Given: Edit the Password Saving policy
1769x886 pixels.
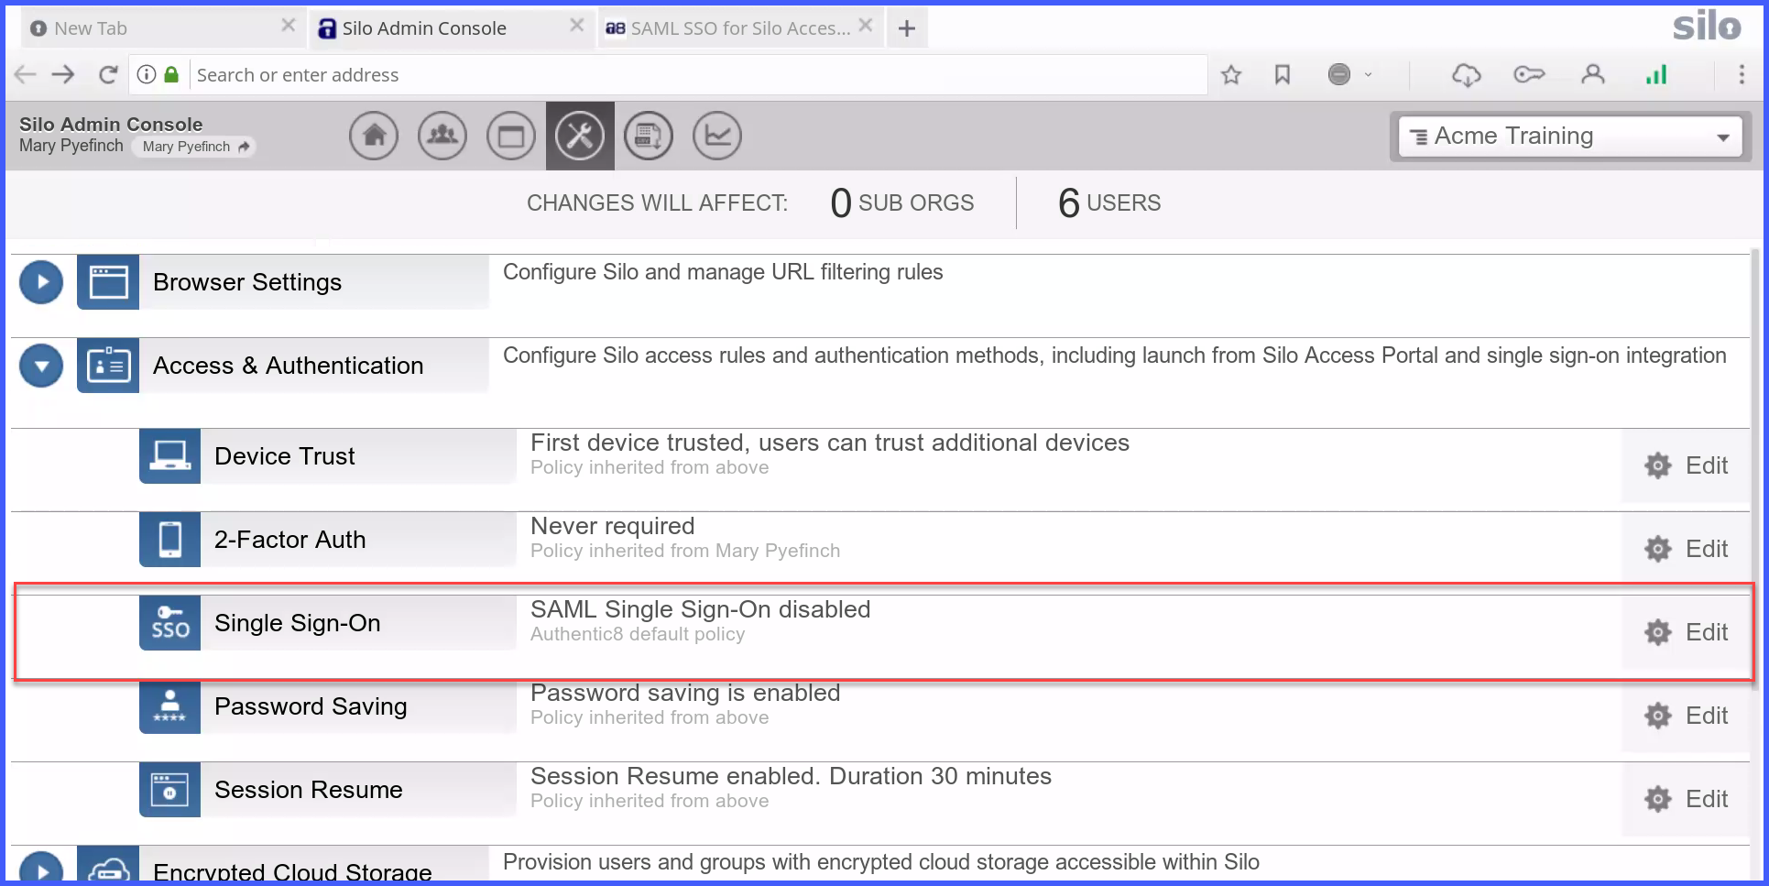Looking at the screenshot, I should click(1686, 716).
